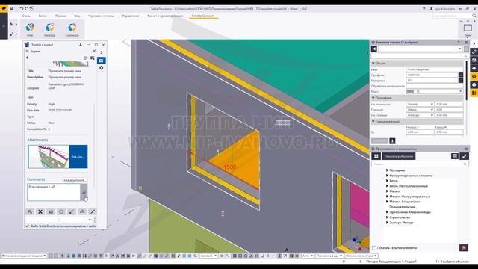
Task: Click grid view icon in Applications panel
Action: tap(376, 156)
